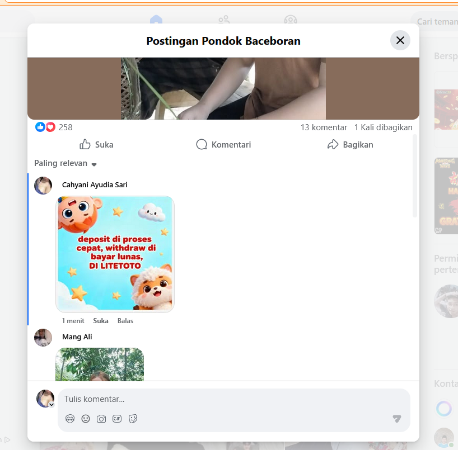Open the GIF picker

[x=117, y=419]
